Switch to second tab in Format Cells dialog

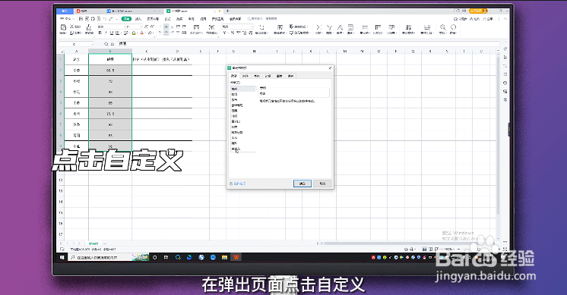point(245,76)
